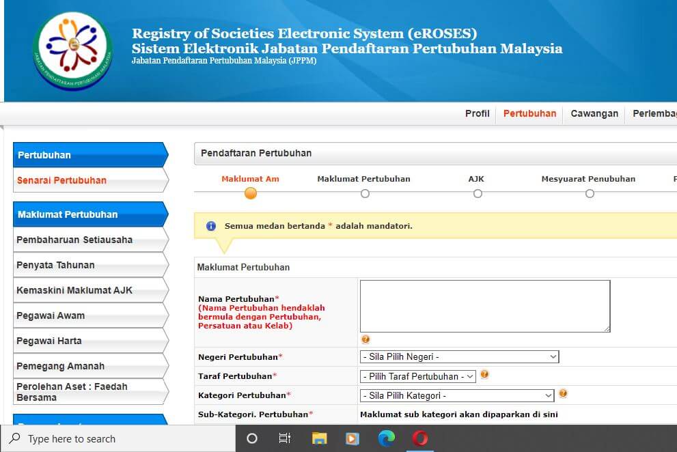
Task: Click the orange Maklumat Am step indicator
Action: point(250,193)
